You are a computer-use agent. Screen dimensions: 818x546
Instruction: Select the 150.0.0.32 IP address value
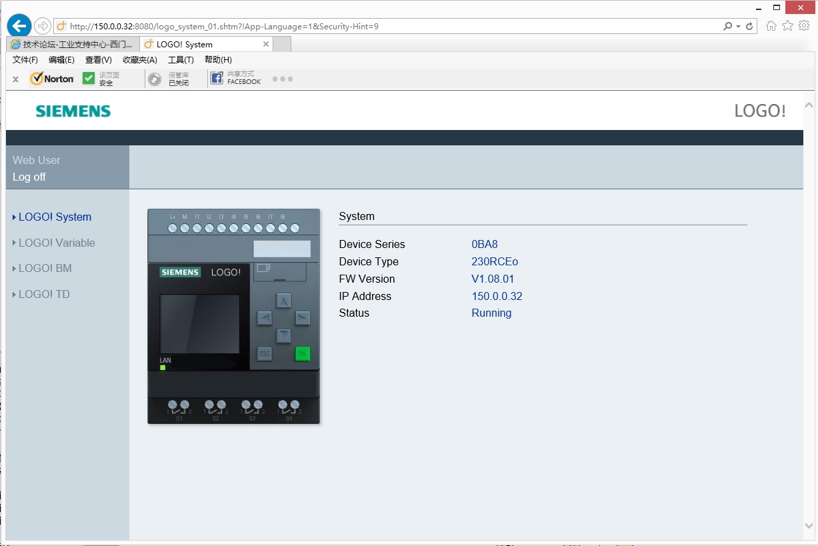click(x=497, y=296)
